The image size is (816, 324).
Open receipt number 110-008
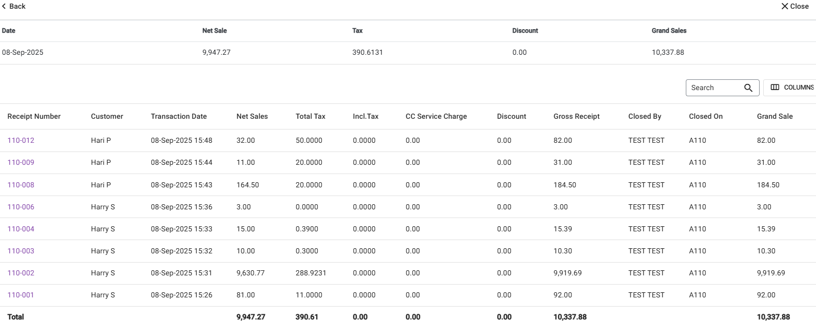tap(21, 185)
